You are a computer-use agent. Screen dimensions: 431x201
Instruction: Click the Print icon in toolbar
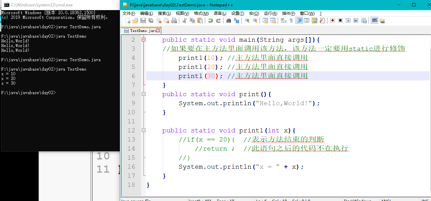tap(174, 21)
